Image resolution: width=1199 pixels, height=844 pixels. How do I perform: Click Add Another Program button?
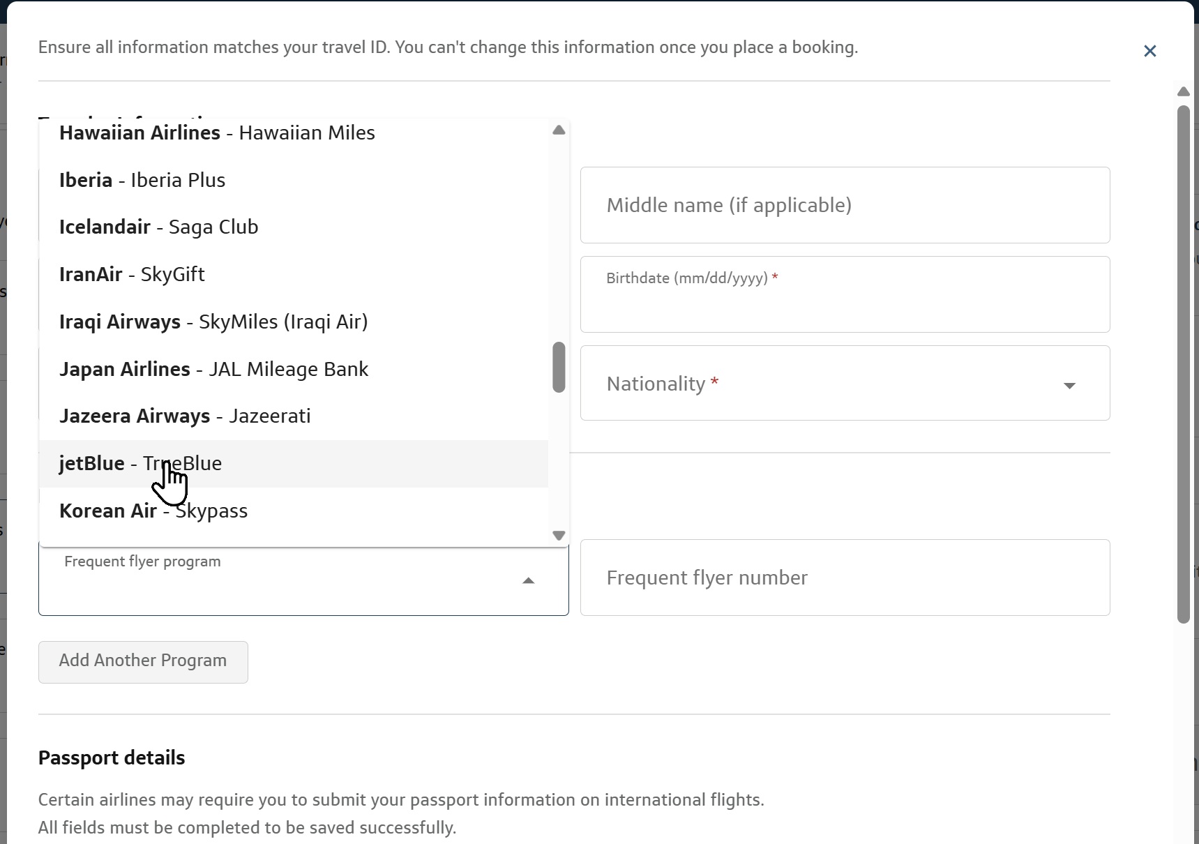tap(143, 662)
